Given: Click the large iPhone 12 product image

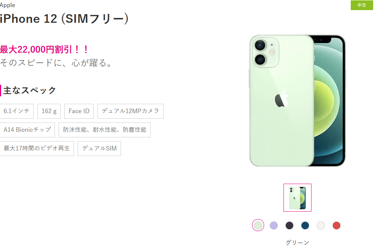Looking at the screenshot, I should [x=297, y=100].
